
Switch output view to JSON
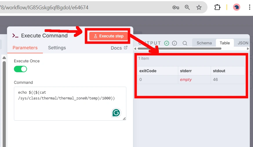pyautogui.click(x=243, y=43)
